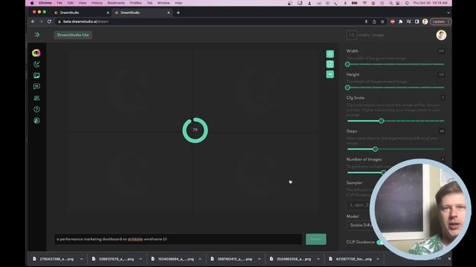The width and height of the screenshot is (476, 267).
Task: Switch to the first DreamStudio tab
Action: 80,13
